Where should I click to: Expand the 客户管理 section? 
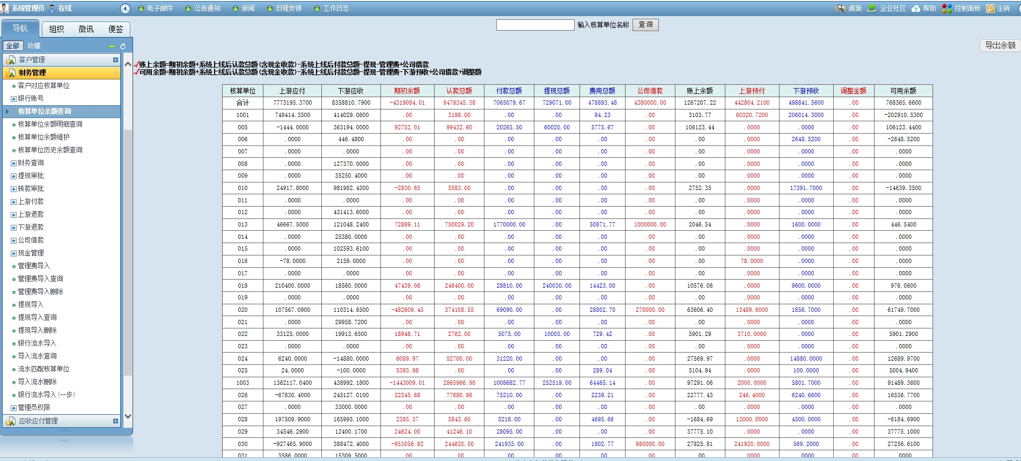point(115,60)
